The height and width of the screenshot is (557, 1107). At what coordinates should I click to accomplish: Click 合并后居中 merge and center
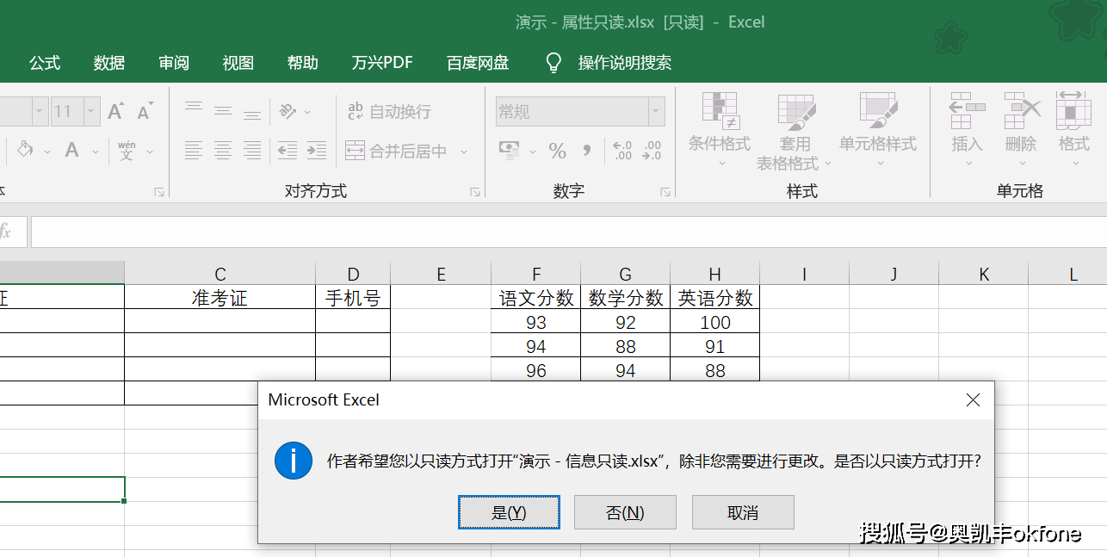[x=396, y=151]
